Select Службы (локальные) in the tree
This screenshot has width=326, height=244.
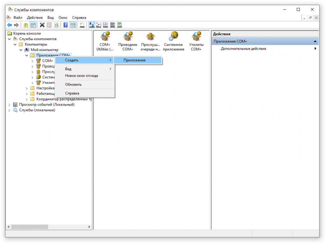[37, 110]
